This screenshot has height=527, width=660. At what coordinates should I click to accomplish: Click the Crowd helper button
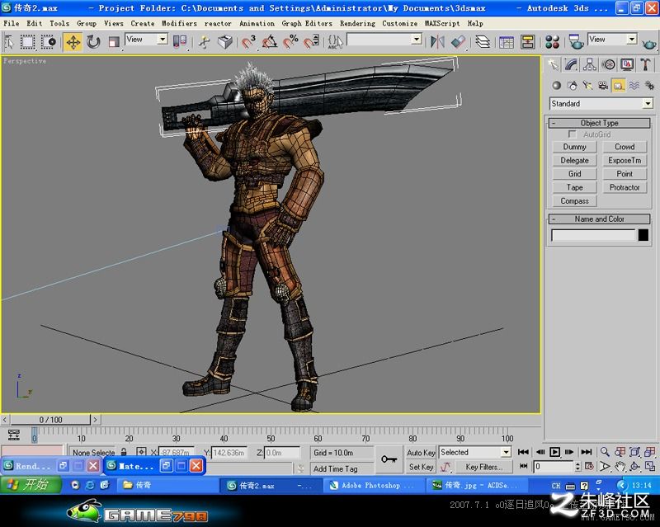[625, 147]
